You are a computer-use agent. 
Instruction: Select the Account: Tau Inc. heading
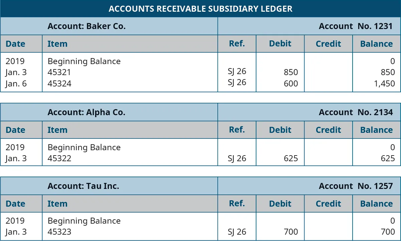tap(83, 186)
